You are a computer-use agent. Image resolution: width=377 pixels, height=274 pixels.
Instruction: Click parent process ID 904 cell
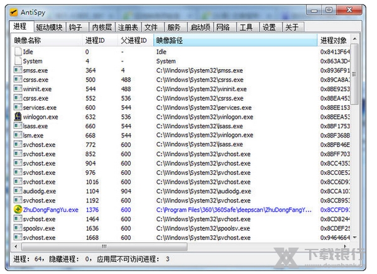tap(126, 191)
